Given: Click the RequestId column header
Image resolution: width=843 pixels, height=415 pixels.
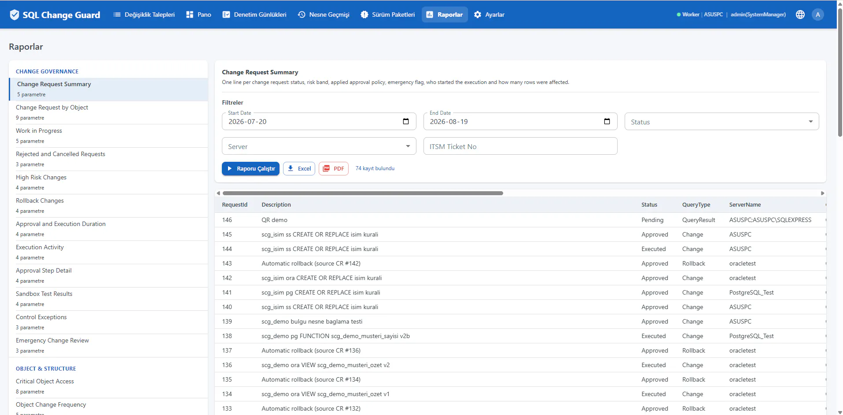Looking at the screenshot, I should pyautogui.click(x=235, y=205).
